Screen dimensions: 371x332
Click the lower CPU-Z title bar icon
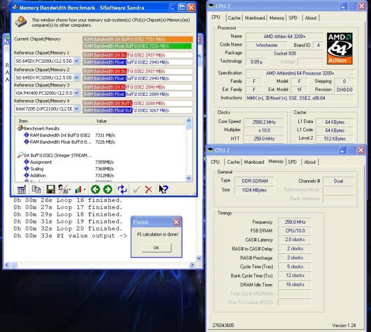click(x=210, y=150)
